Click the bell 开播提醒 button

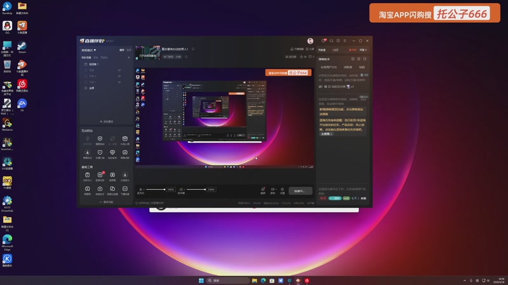pos(297,49)
